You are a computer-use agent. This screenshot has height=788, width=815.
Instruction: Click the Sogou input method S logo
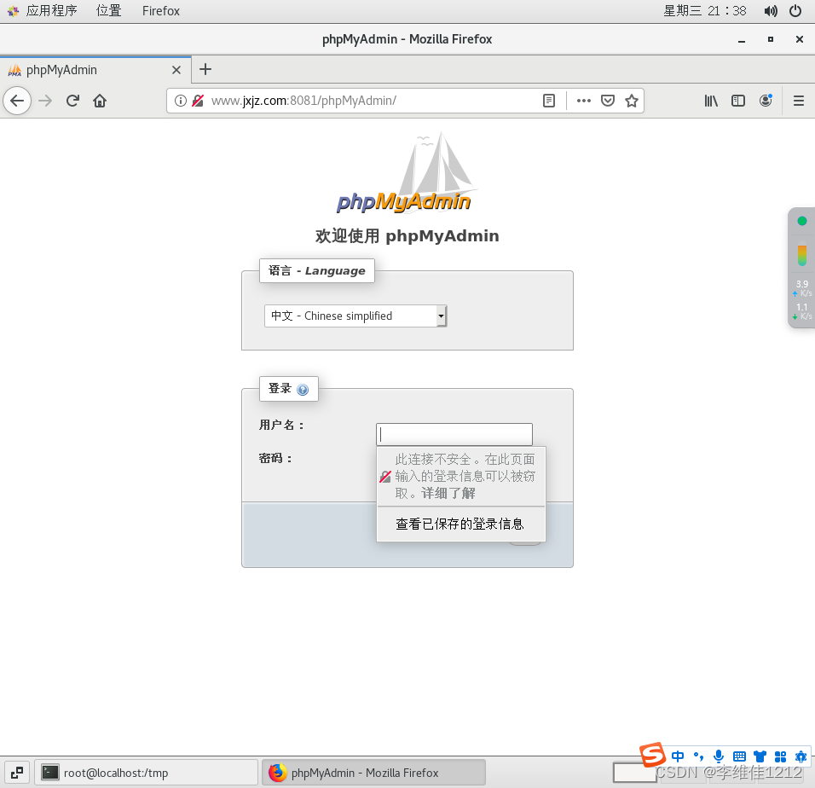click(x=652, y=754)
